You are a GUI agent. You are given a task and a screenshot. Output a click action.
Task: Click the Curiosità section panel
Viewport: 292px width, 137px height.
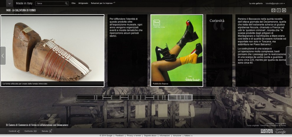219,51
